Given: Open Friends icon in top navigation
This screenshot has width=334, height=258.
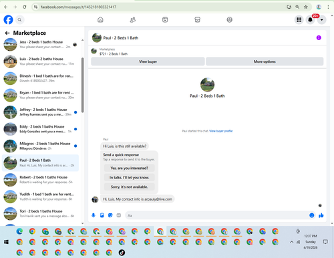Looking at the screenshot, I should pyautogui.click(x=133, y=20).
